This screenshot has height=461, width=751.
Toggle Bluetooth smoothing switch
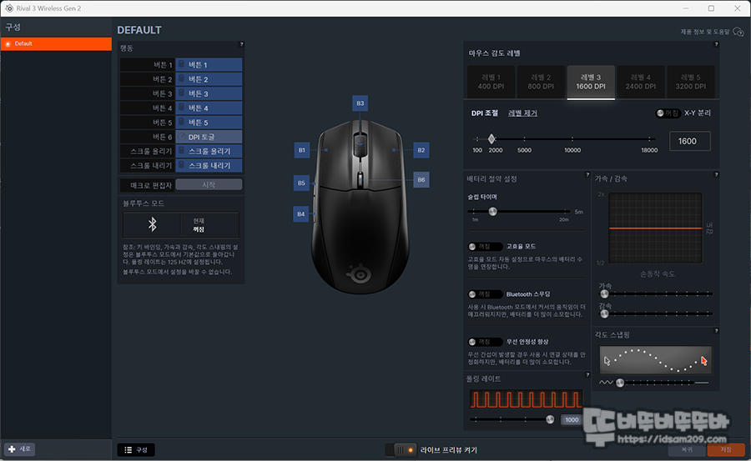[x=485, y=294]
